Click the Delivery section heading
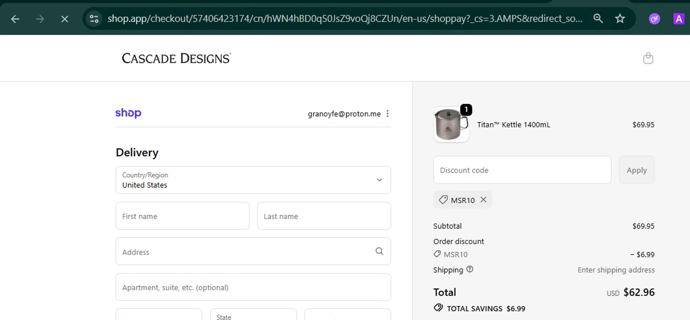 pyautogui.click(x=137, y=152)
